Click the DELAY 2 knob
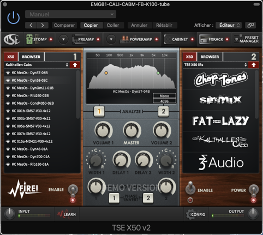This screenshot has height=235, width=263. [x=144, y=160]
